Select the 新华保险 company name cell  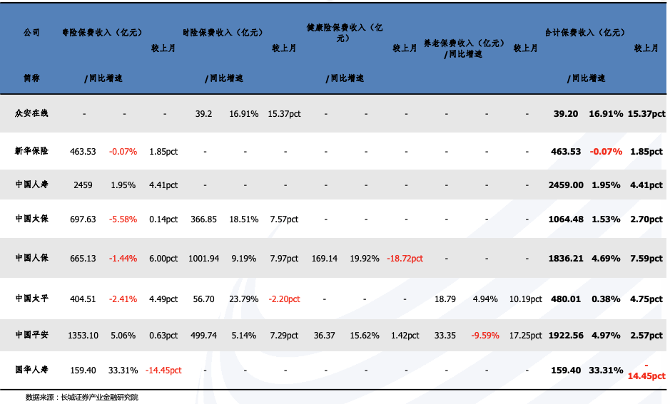(31, 151)
